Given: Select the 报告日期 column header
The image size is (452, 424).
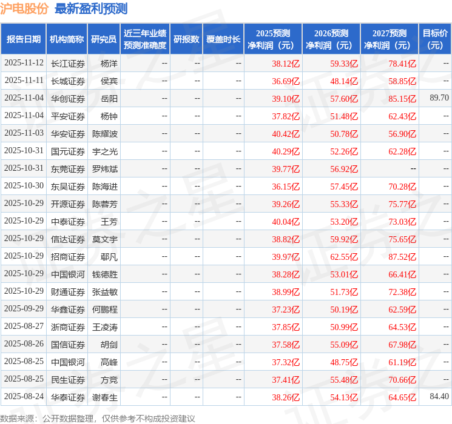Looking at the screenshot, I should coord(23,39).
